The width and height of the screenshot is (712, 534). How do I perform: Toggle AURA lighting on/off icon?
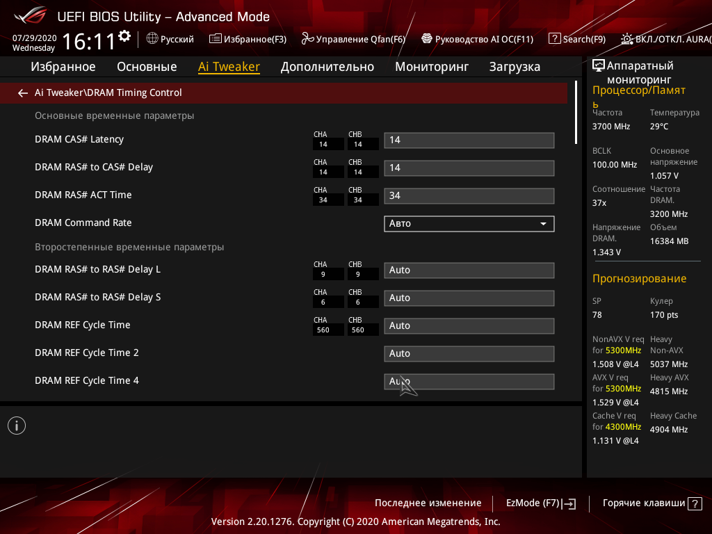(x=627, y=39)
